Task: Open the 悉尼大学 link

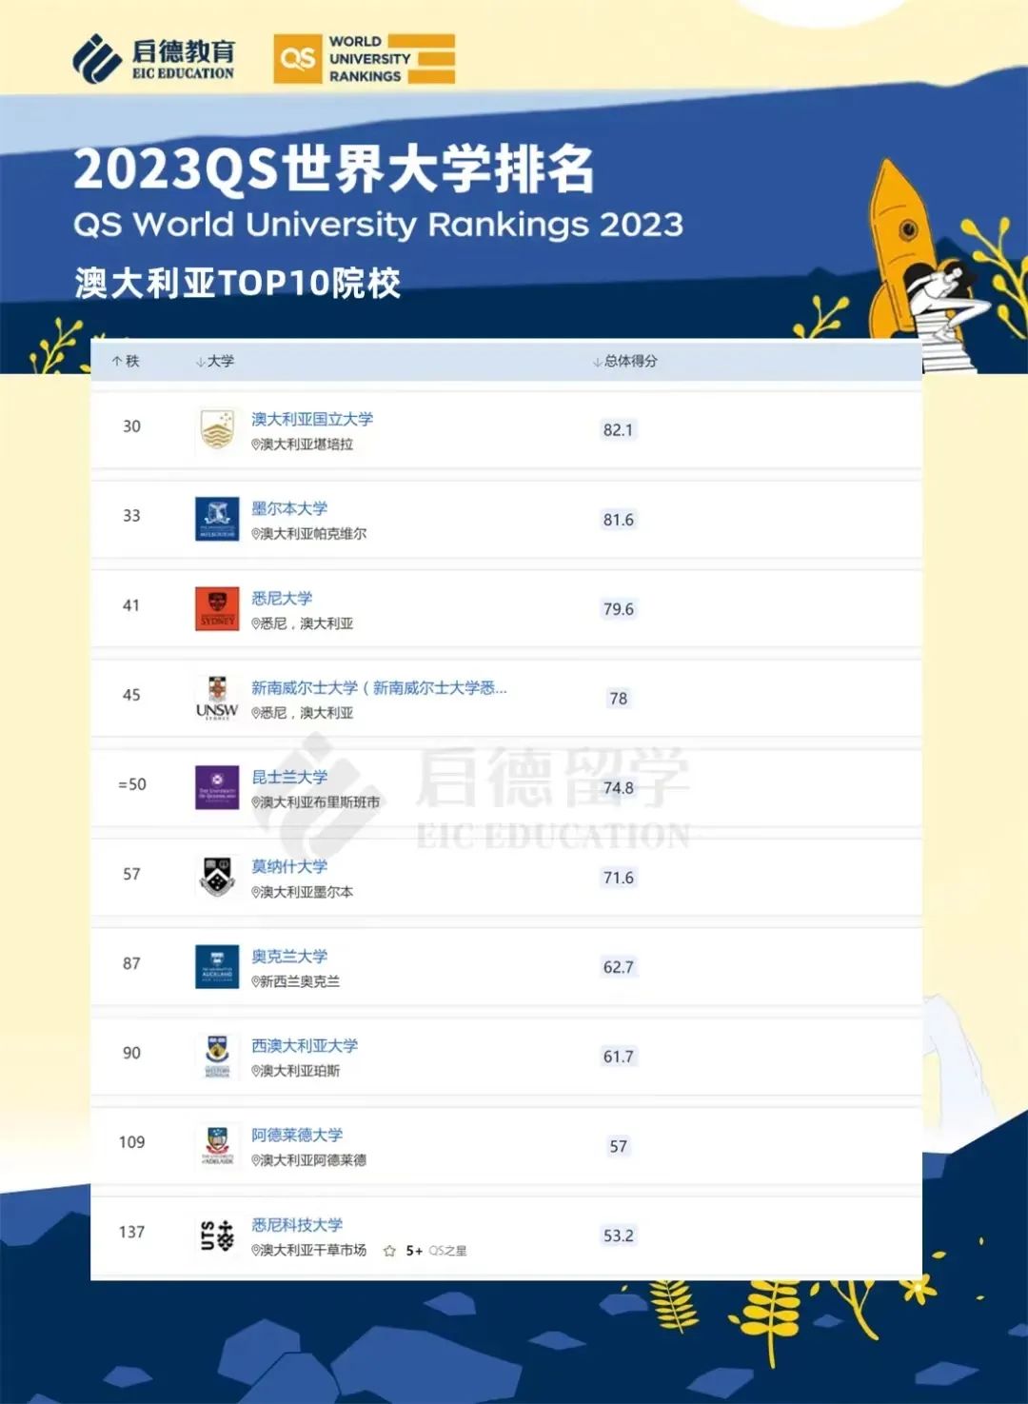Action: (282, 598)
